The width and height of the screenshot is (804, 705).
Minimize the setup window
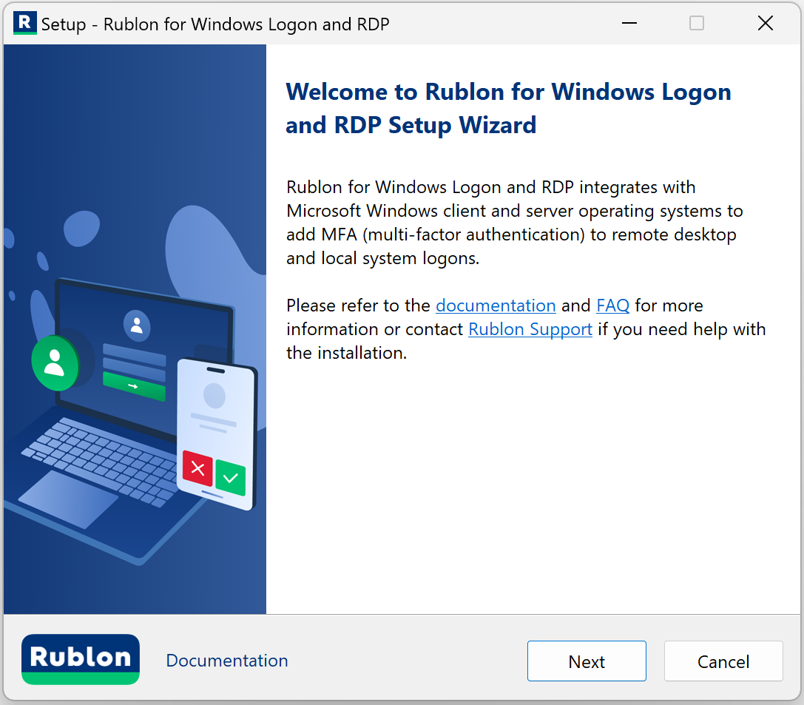[x=629, y=24]
